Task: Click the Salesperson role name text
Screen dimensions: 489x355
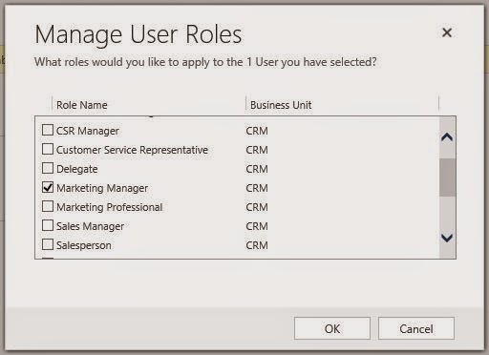Action: (84, 245)
